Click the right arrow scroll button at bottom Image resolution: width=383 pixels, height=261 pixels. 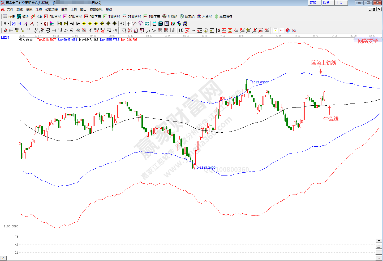(379, 258)
